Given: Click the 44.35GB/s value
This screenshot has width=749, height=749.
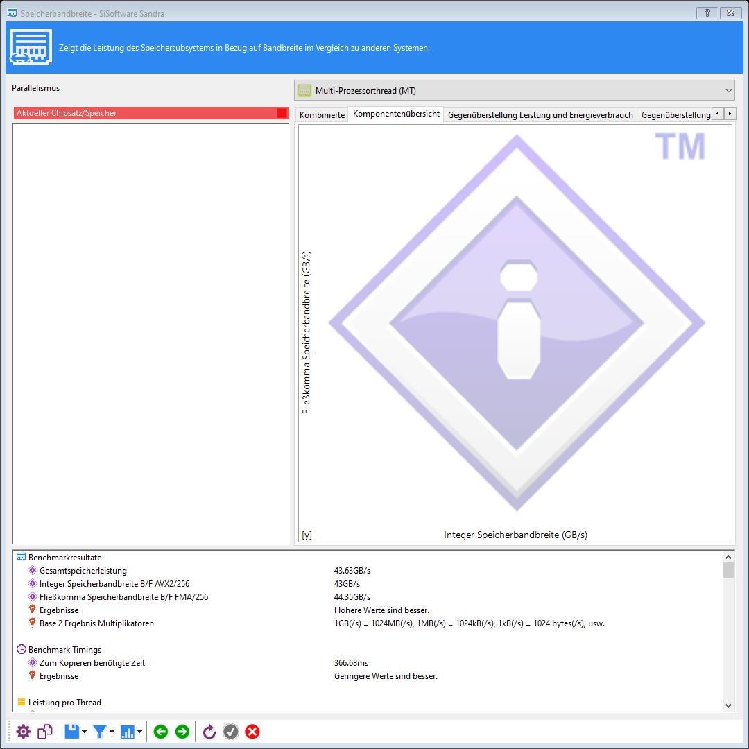Looking at the screenshot, I should pyautogui.click(x=352, y=596).
